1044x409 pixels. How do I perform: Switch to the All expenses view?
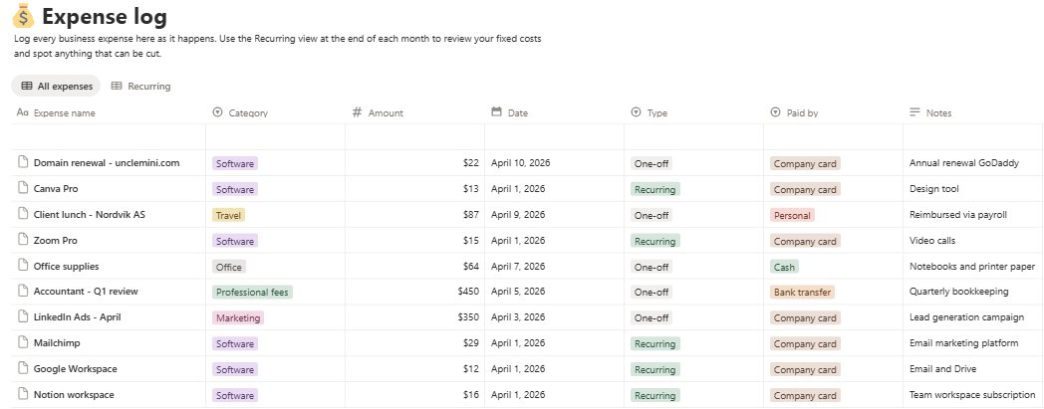point(56,86)
